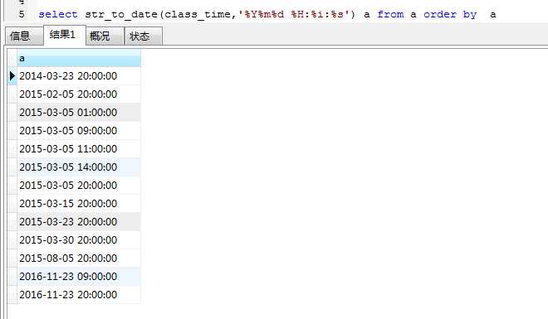Select the current row arrow indicator
Viewport: 548px width, 319px height.
[x=12, y=76]
